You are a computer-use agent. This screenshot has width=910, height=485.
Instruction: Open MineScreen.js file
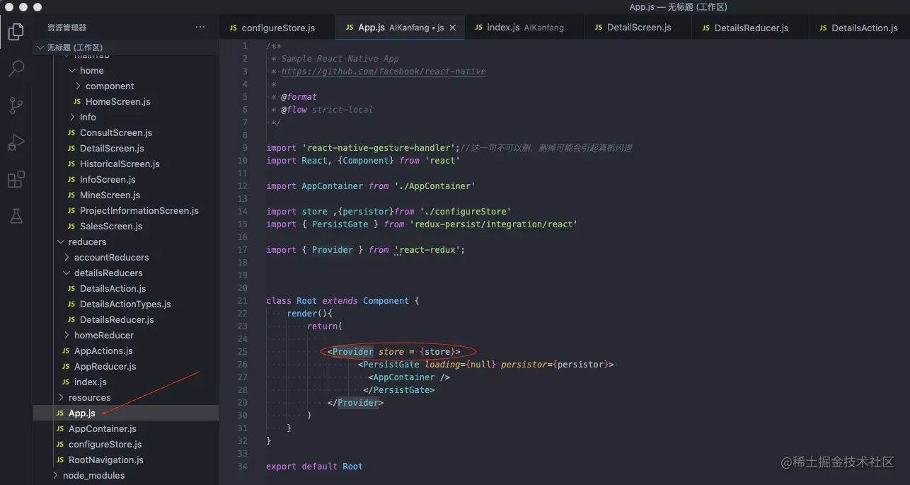coord(126,195)
